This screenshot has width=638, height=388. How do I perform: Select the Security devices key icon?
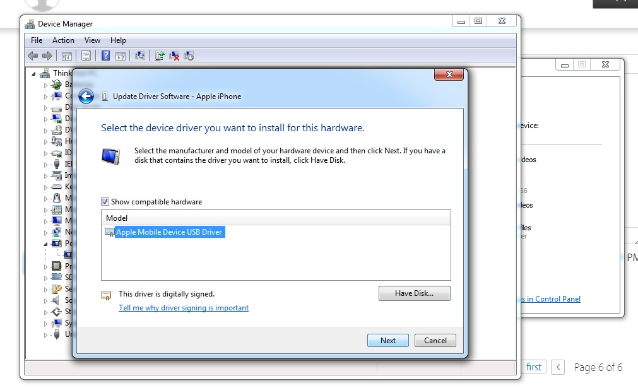pos(57,289)
